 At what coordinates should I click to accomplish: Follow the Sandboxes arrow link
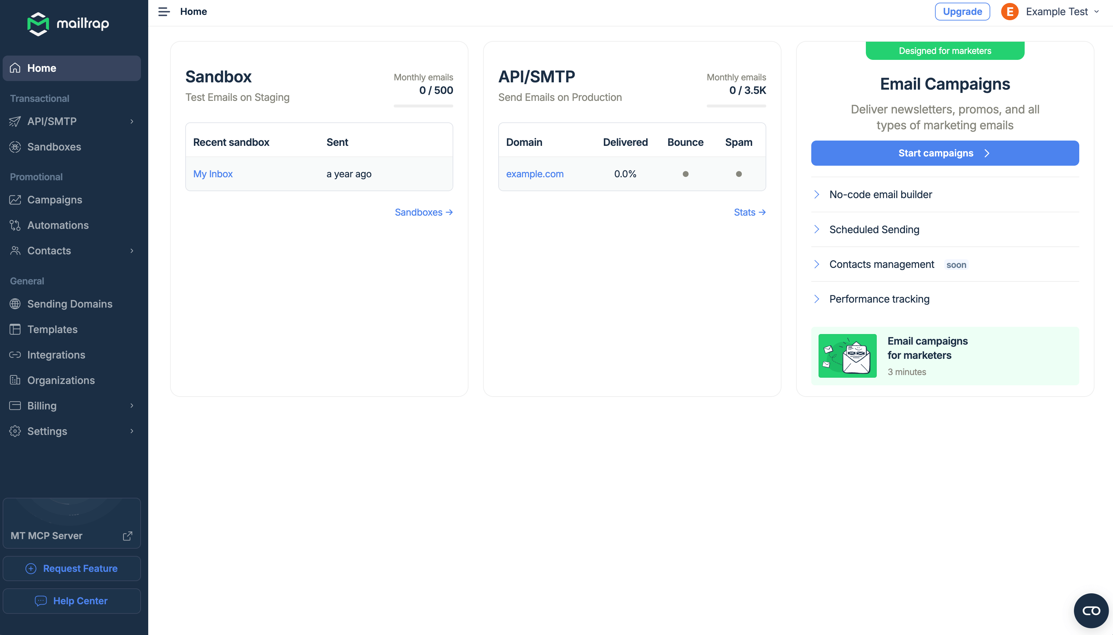coord(423,212)
